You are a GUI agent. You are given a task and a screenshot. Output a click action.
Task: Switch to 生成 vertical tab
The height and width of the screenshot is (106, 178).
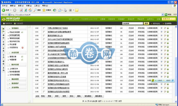click(x=4, y=43)
